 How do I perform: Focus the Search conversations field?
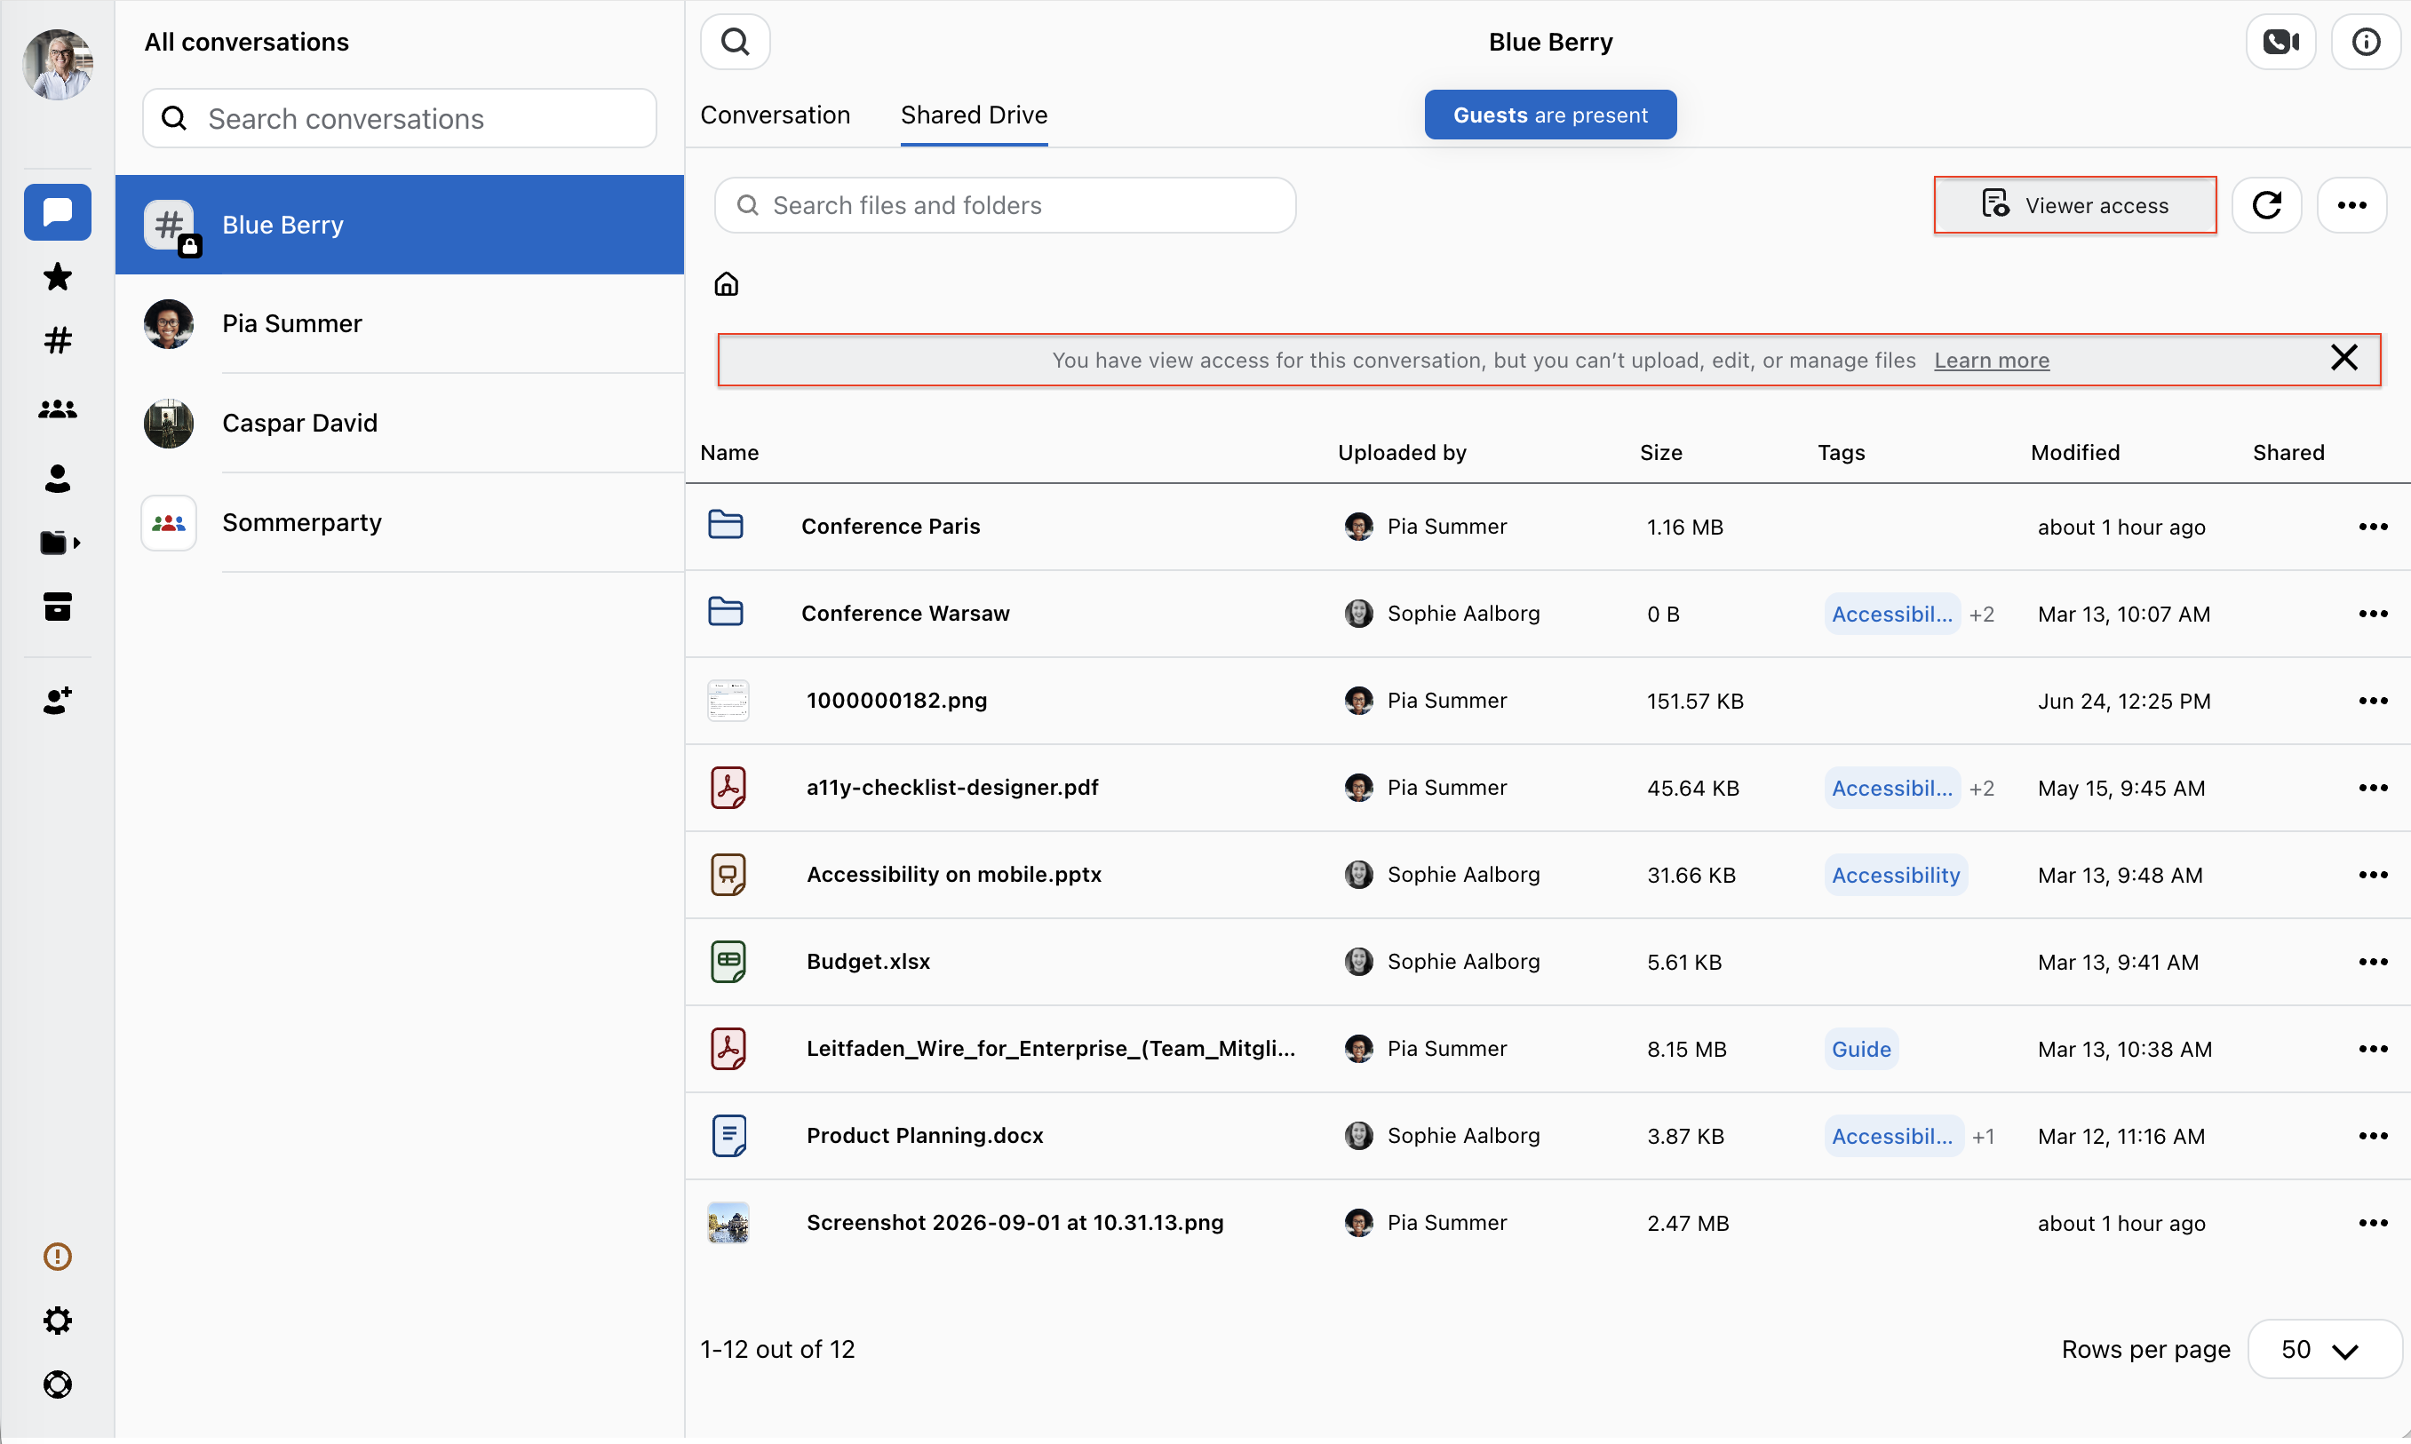[x=399, y=119]
